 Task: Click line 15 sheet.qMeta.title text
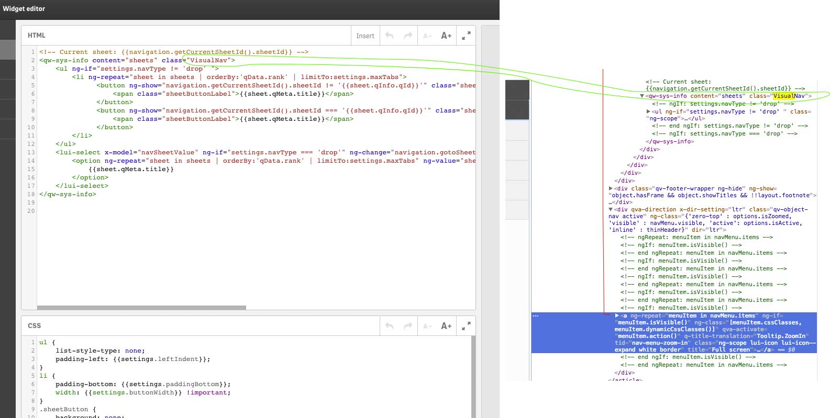click(131, 169)
